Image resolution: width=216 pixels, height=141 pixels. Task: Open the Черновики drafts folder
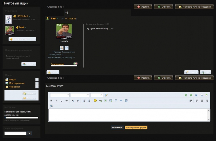pyautogui.click(x=14, y=87)
